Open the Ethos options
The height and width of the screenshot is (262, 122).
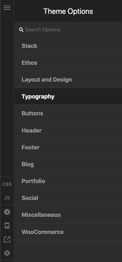coord(68,63)
